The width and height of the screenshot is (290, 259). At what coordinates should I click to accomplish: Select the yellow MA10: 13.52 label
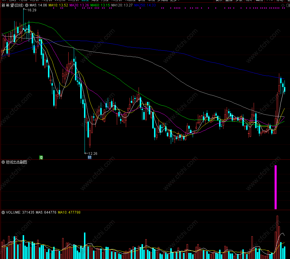click(x=58, y=5)
